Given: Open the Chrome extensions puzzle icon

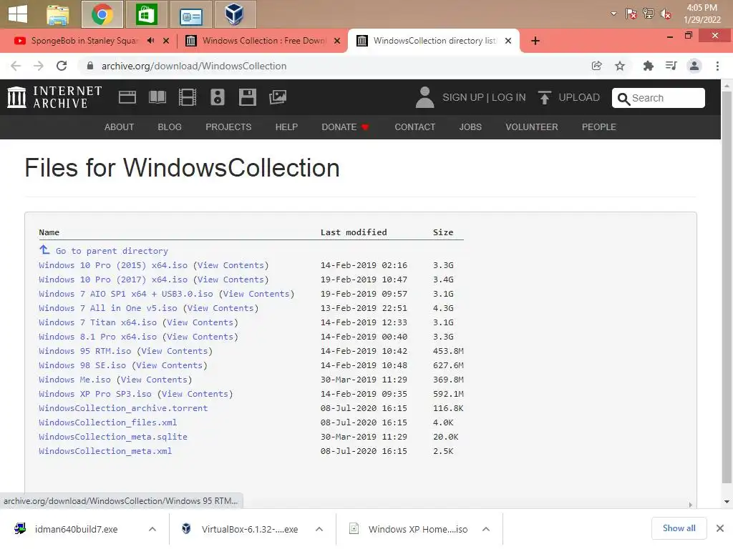Looking at the screenshot, I should 648,66.
